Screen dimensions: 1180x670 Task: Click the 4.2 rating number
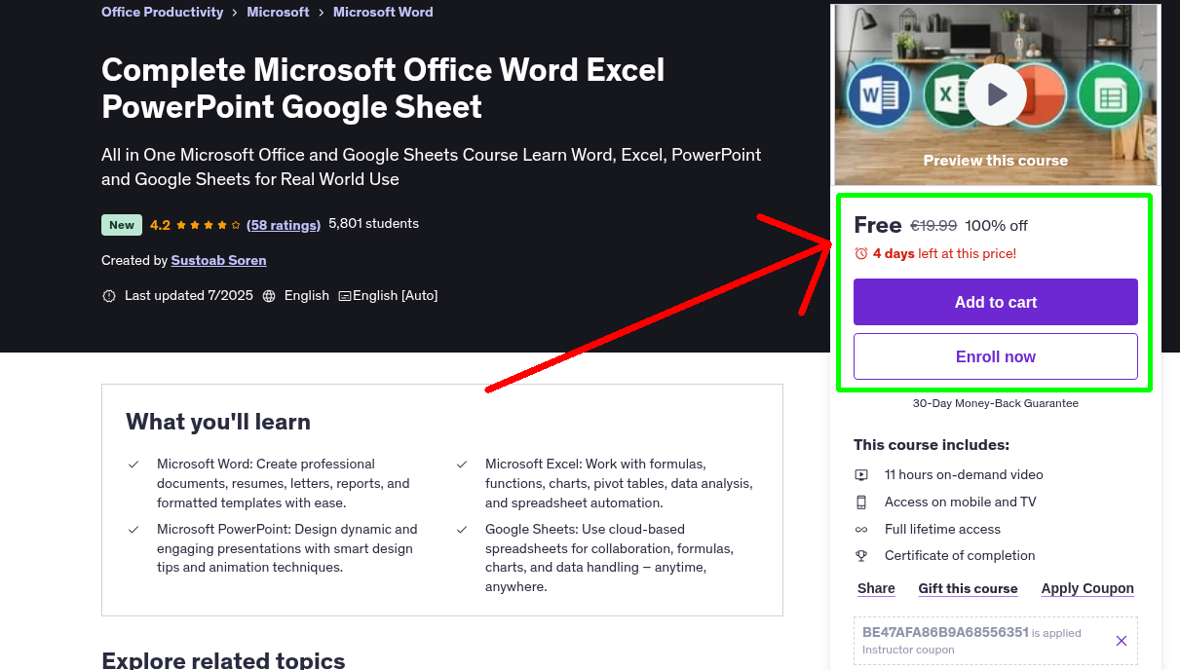[x=160, y=225]
